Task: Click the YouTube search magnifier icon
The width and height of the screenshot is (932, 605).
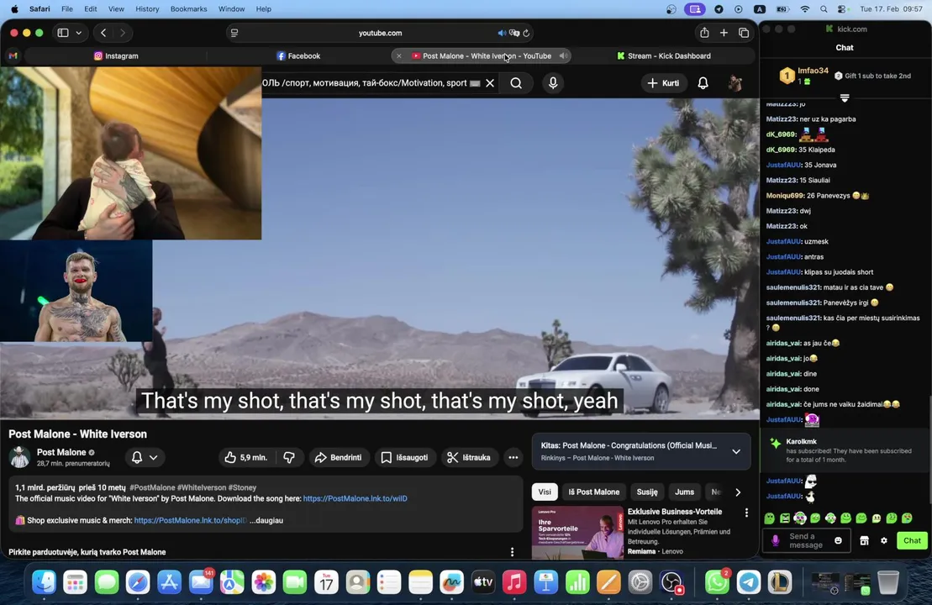Action: (516, 83)
